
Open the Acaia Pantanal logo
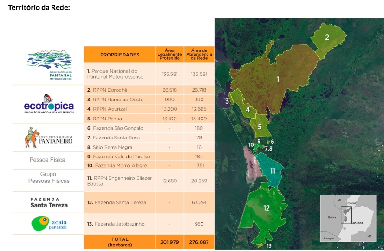(49, 223)
